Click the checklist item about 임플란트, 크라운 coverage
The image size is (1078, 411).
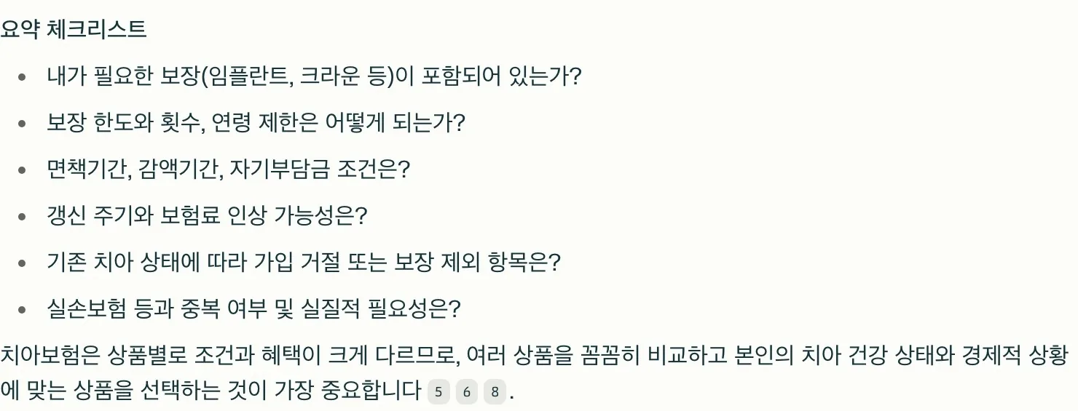tap(313, 76)
